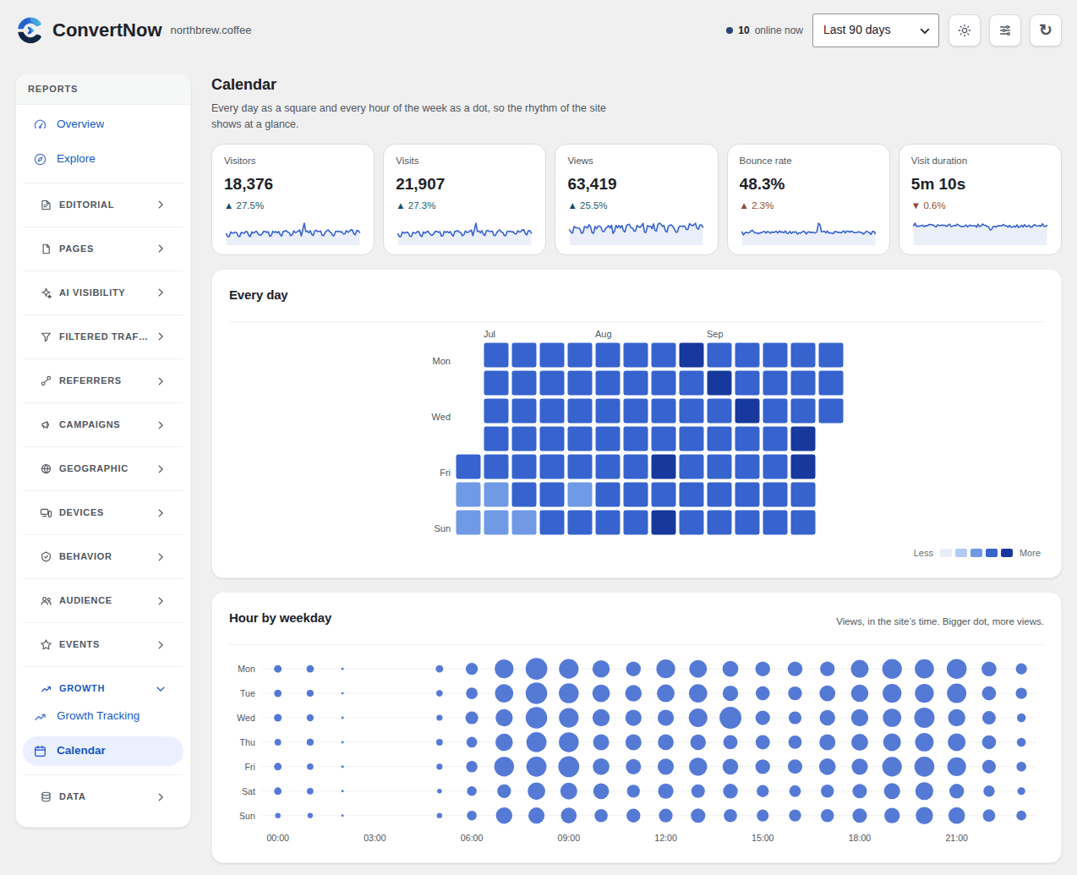Screen dimensions: 1077x875
Task: Click the refresh data icon
Action: tap(1046, 30)
